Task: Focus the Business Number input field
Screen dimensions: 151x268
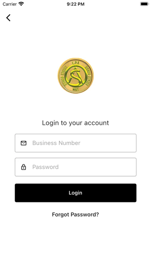Action: pyautogui.click(x=76, y=143)
